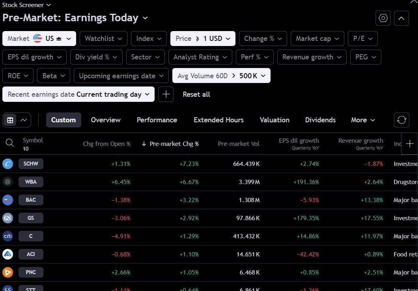Viewport: 418px width, 291px height.
Task: Click the PNC logo icon
Action: [x=8, y=272]
